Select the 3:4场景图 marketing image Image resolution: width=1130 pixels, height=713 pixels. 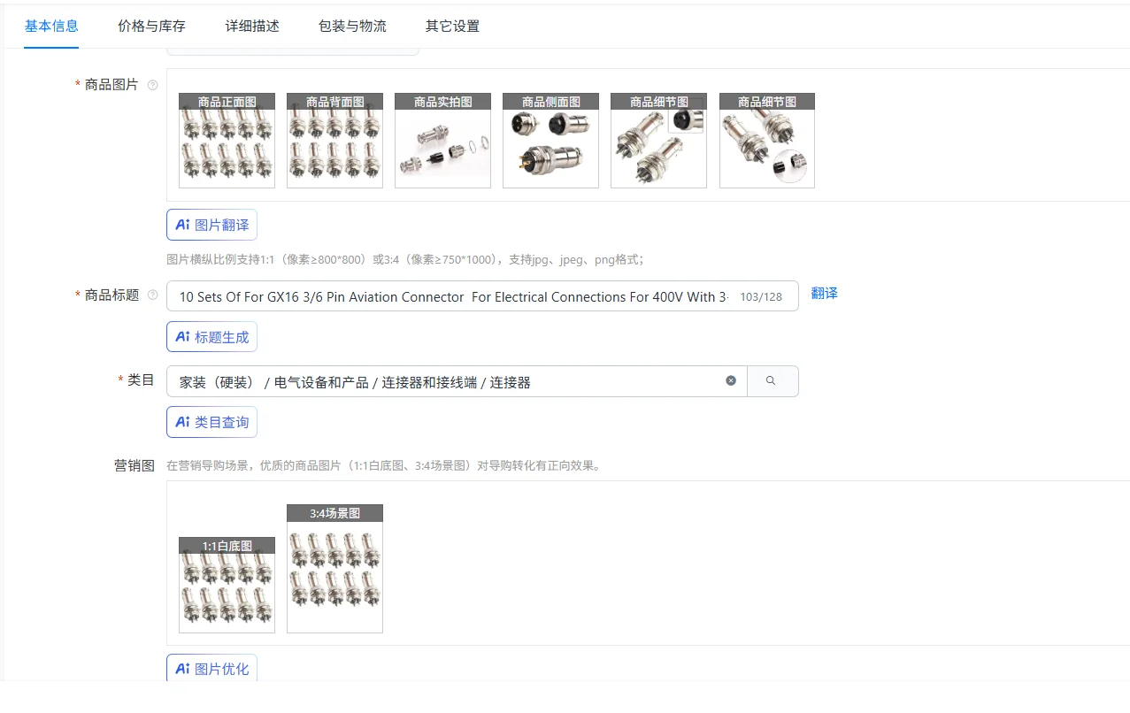[334, 569]
